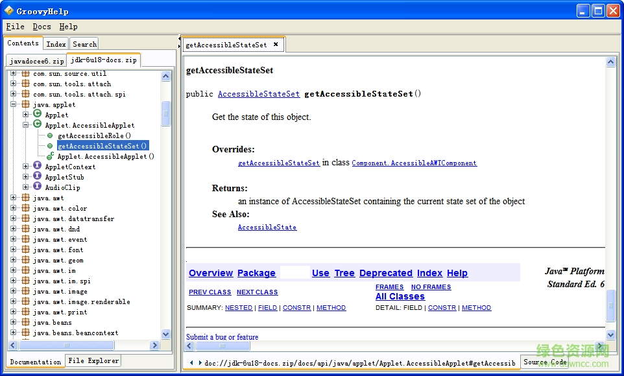This screenshot has height=376, width=624.
Task: Switch to the File Explorer tab
Action: 93,360
